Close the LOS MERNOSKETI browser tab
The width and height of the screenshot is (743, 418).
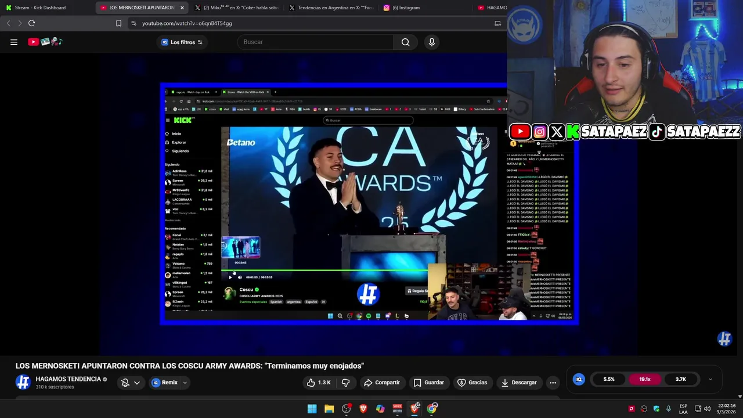182,8
